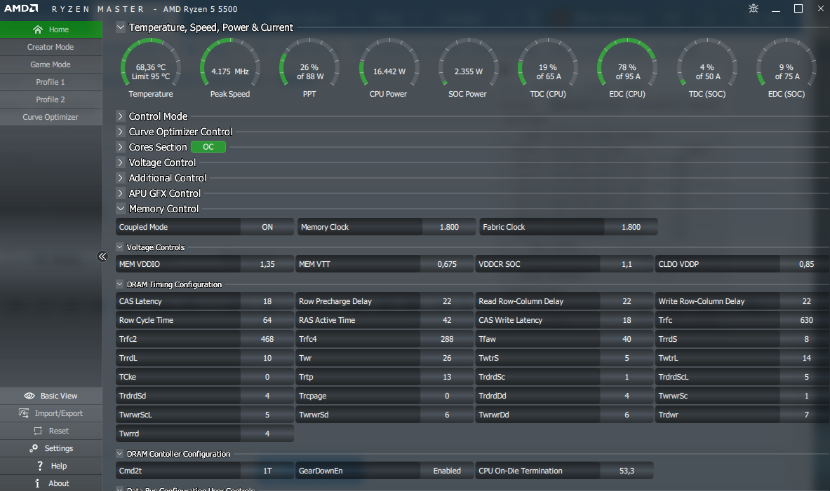Click the Trfc4 value 288
The image size is (830, 491).
(x=447, y=339)
